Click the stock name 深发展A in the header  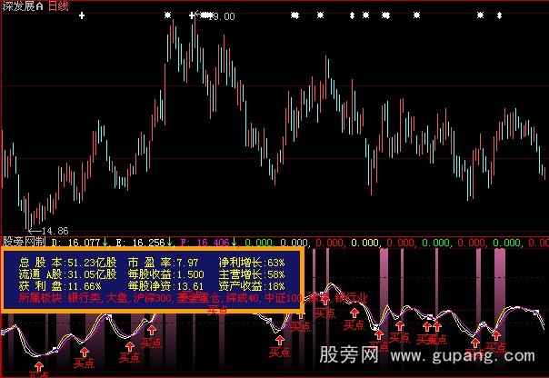tap(22, 5)
